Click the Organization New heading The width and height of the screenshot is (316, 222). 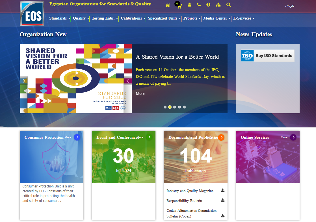pos(43,35)
